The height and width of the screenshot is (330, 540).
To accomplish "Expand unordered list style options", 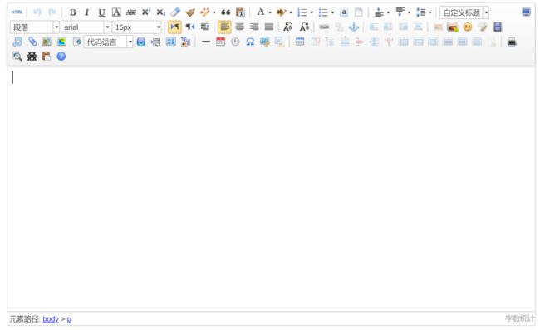I will [332, 12].
